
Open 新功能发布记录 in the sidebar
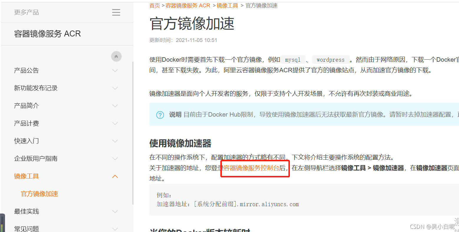(x=36, y=88)
